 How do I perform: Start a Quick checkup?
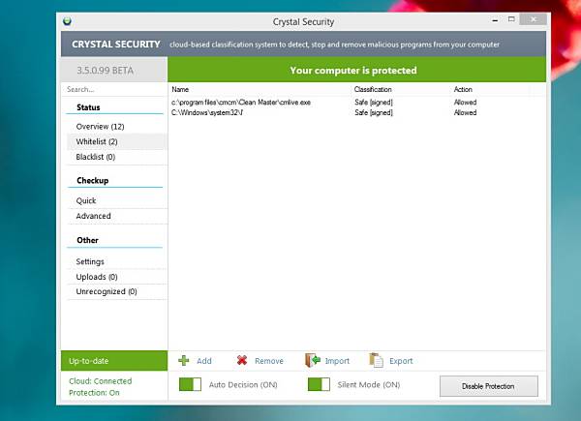point(86,200)
